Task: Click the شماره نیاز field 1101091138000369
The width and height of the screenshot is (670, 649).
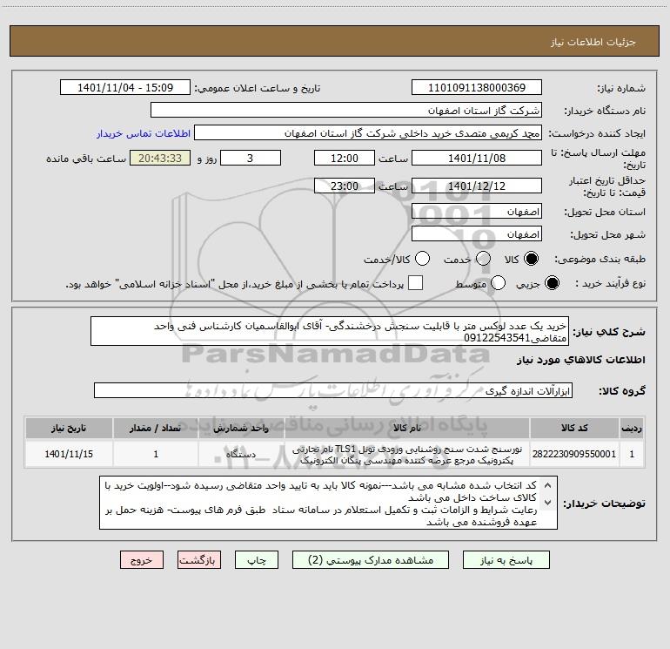Action: pos(477,87)
